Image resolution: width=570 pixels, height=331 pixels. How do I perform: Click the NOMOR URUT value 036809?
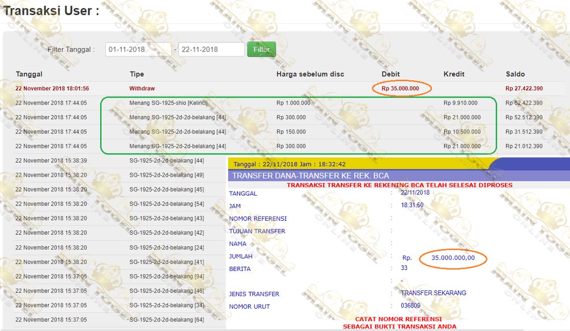[410, 306]
